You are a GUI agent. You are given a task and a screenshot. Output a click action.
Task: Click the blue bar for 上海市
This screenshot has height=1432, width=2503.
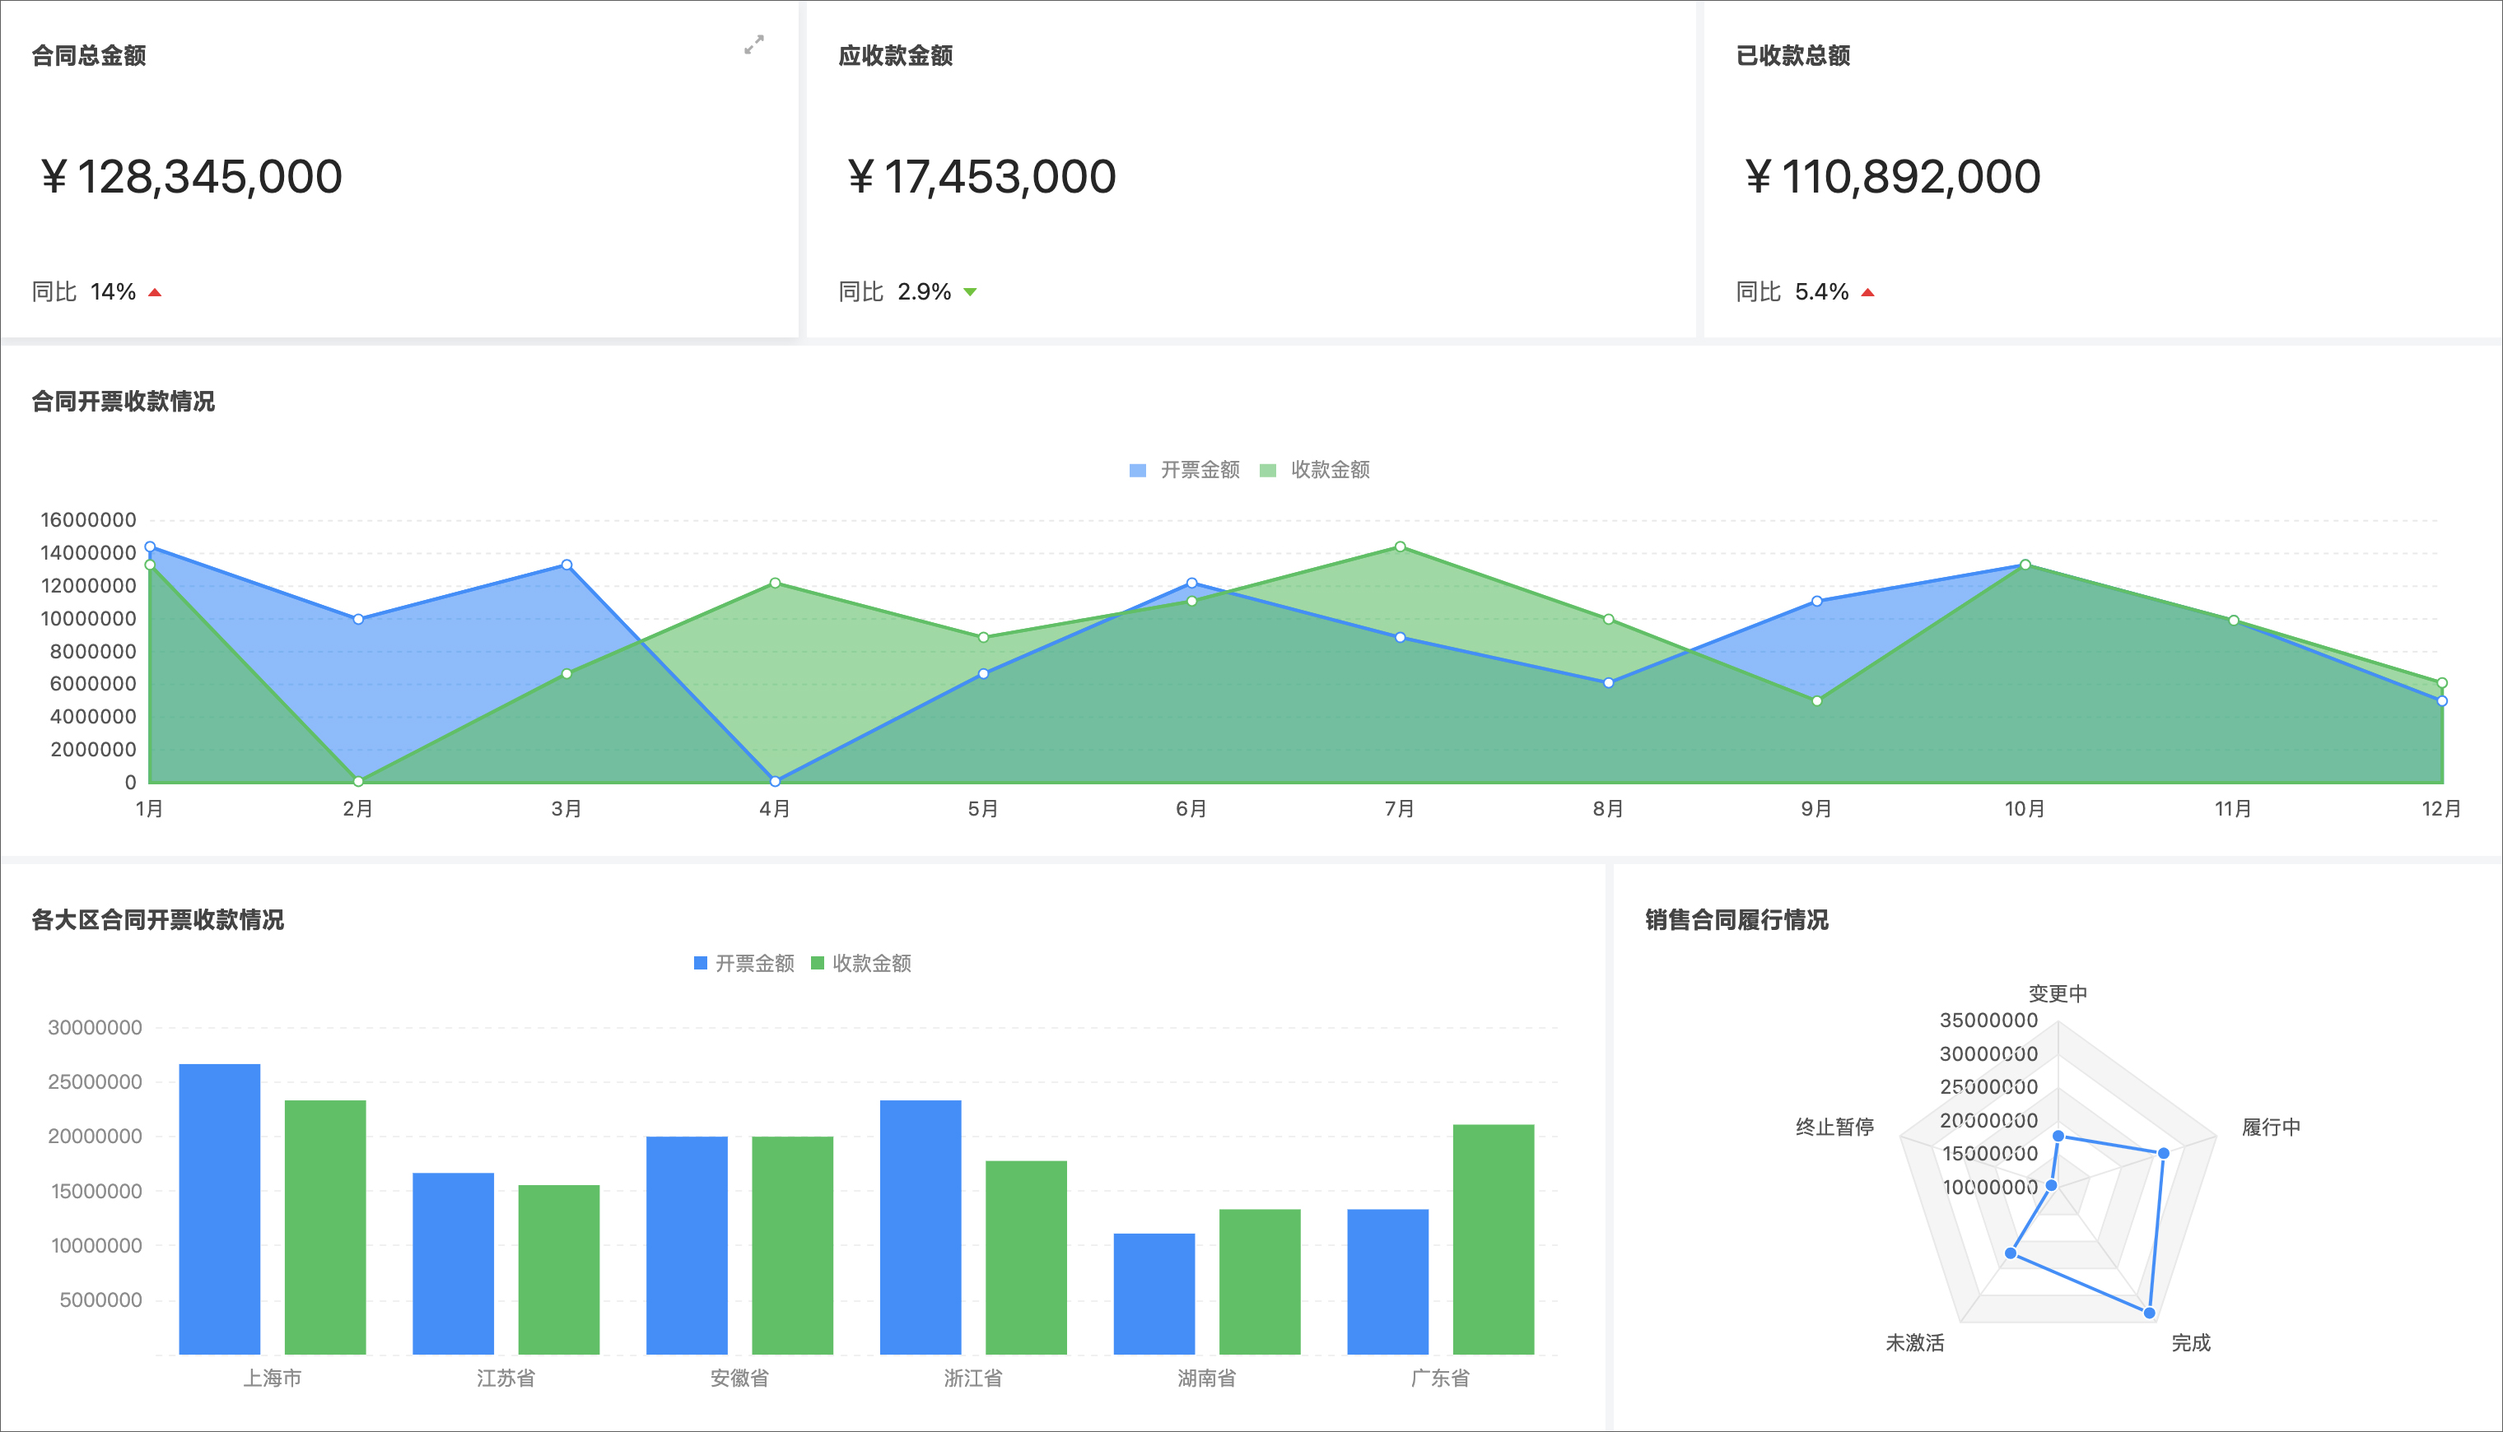click(219, 1208)
